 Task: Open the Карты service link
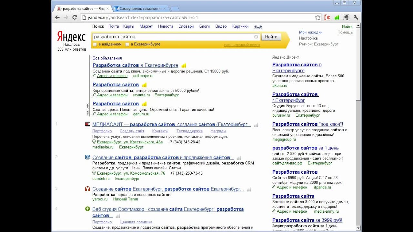129,26
